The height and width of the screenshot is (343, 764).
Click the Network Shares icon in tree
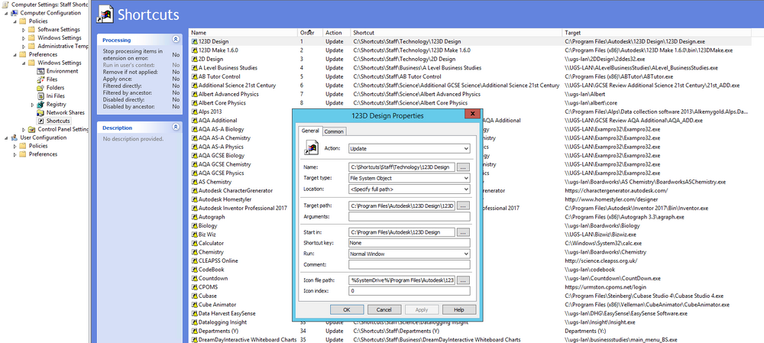tap(41, 112)
